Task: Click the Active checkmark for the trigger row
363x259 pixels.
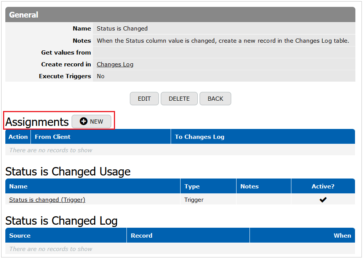Action: coord(323,199)
